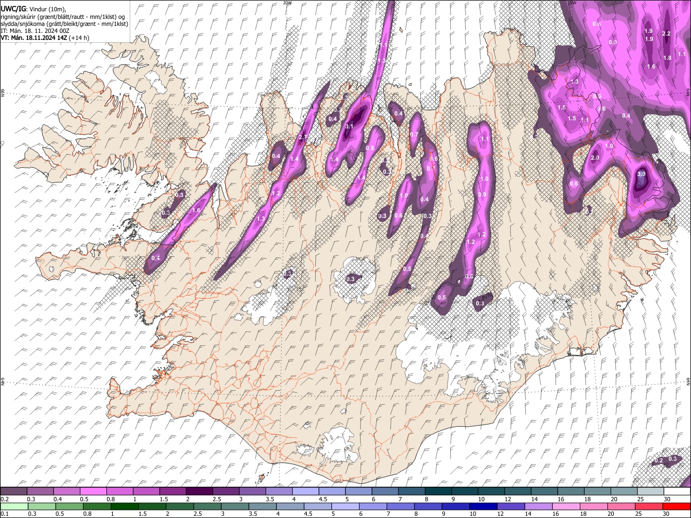691x518 pixels.
Task: Click the bright red swatch ending the rain legend
Action: click(676, 506)
